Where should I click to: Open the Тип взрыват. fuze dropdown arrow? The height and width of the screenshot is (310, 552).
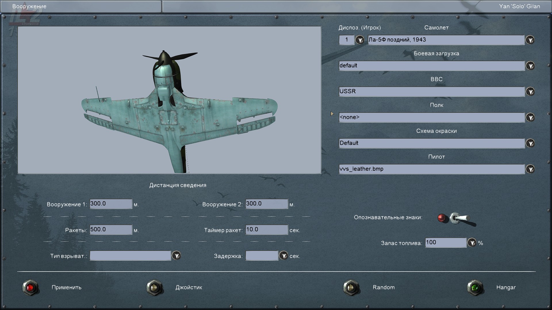(176, 255)
